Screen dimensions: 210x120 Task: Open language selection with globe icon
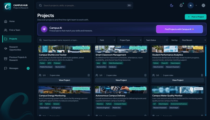click(203, 5)
